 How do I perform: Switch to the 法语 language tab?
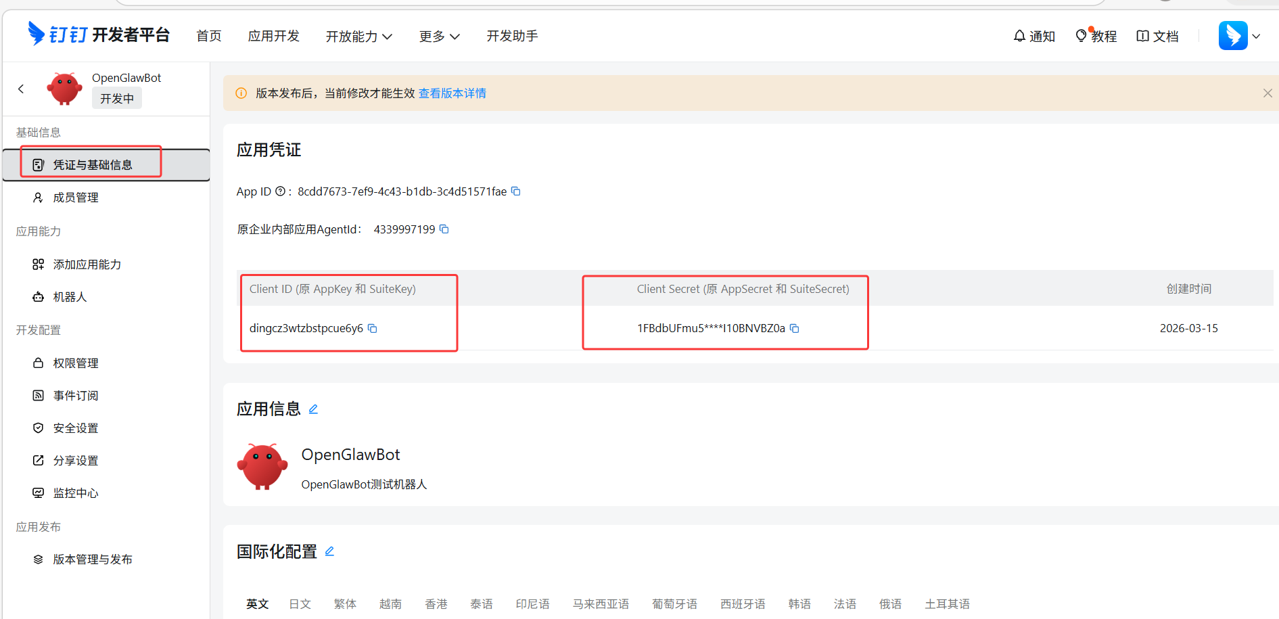click(x=845, y=604)
